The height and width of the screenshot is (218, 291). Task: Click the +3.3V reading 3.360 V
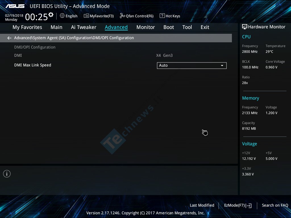click(248, 174)
